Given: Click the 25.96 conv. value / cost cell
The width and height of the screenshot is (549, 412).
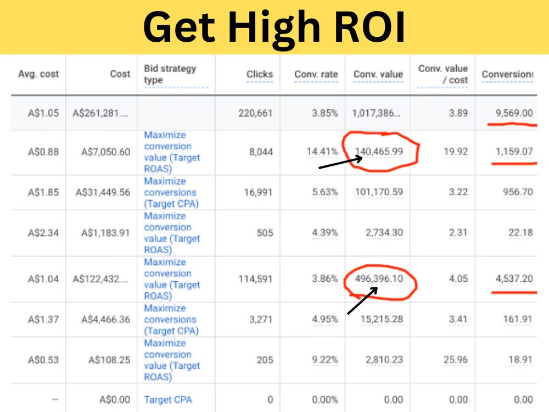Looking at the screenshot, I should (x=456, y=360).
